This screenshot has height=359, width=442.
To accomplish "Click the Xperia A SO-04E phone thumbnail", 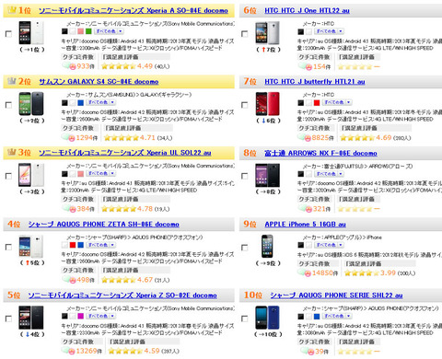I will [x=31, y=32].
